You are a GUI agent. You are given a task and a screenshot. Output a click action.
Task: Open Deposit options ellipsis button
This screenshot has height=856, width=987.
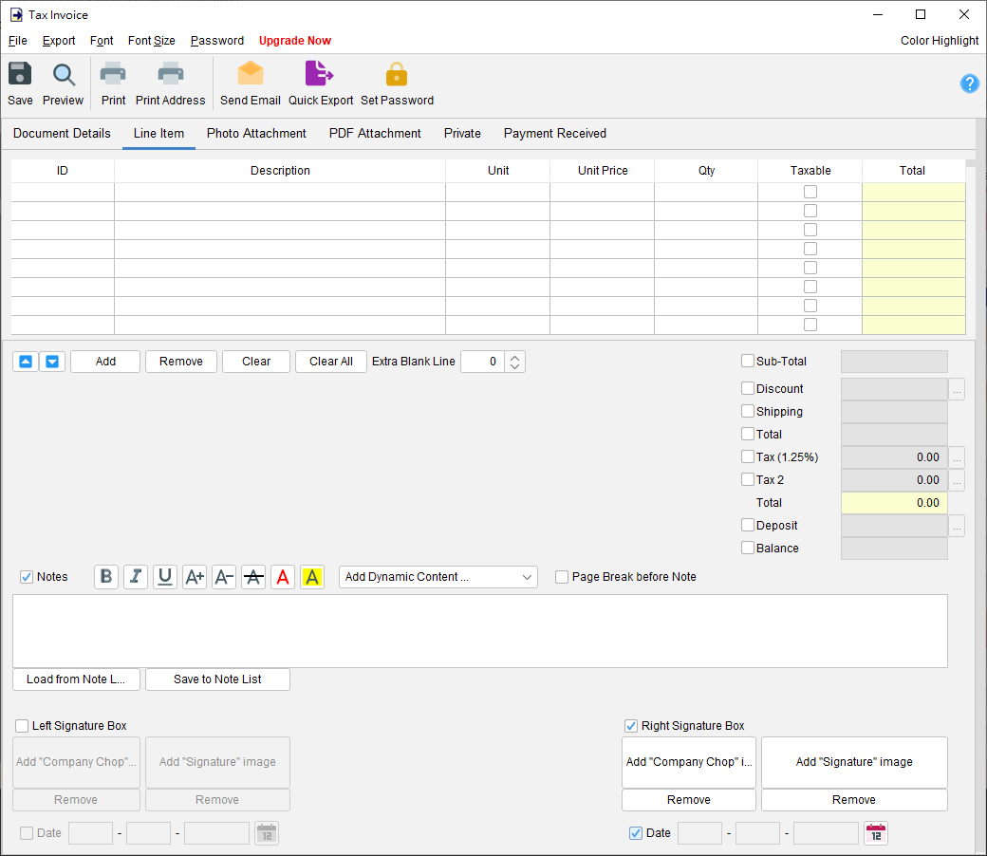(x=957, y=526)
